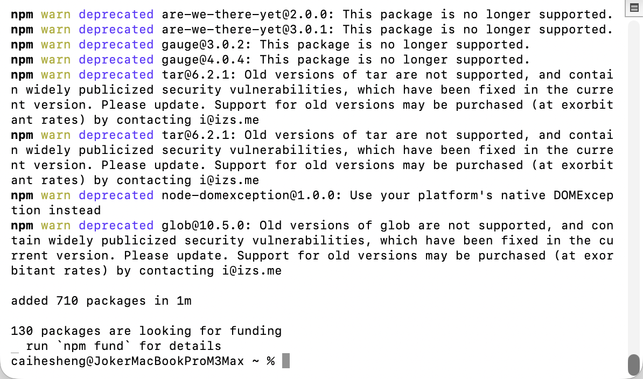The height and width of the screenshot is (379, 643).
Task: Click the block cursor at the prompt
Action: 285,361
